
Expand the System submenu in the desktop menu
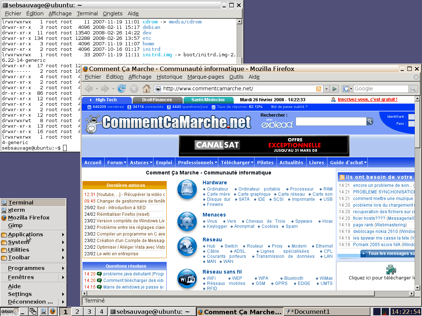pyautogui.click(x=33, y=242)
